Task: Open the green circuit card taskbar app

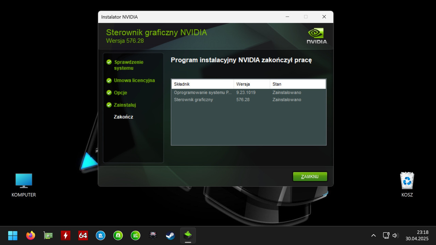Action: click(48, 235)
